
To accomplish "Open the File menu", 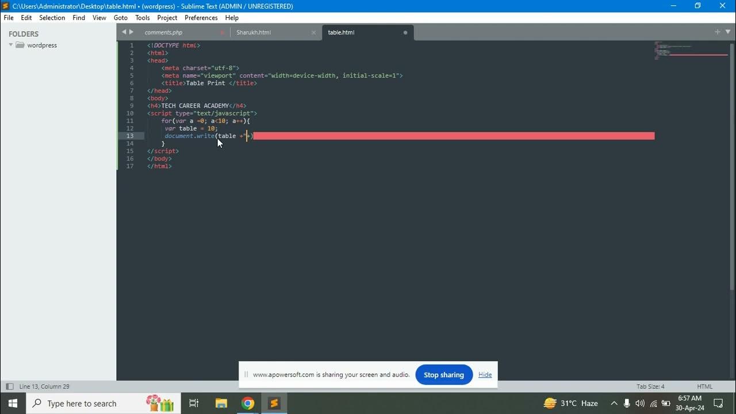I will [9, 18].
